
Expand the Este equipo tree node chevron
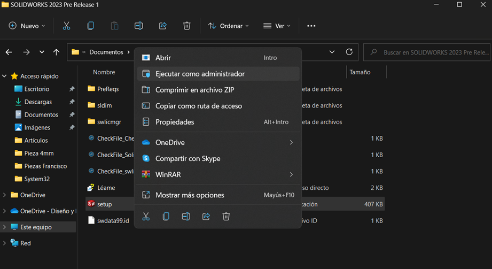coord(4,227)
